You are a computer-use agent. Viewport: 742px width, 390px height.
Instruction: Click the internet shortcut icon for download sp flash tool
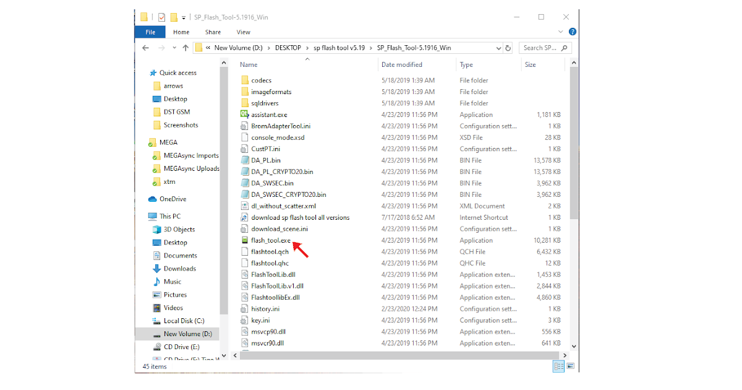click(244, 217)
